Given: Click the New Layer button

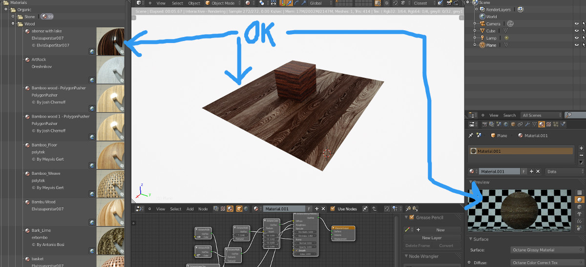Looking at the screenshot, I should point(433,238).
